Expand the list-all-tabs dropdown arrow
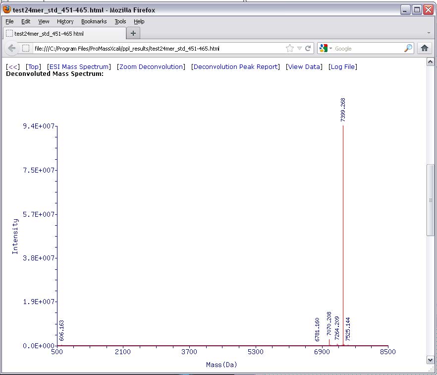Viewport: 437px width, 375px height. point(429,33)
